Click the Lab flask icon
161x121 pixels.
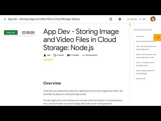45,55
